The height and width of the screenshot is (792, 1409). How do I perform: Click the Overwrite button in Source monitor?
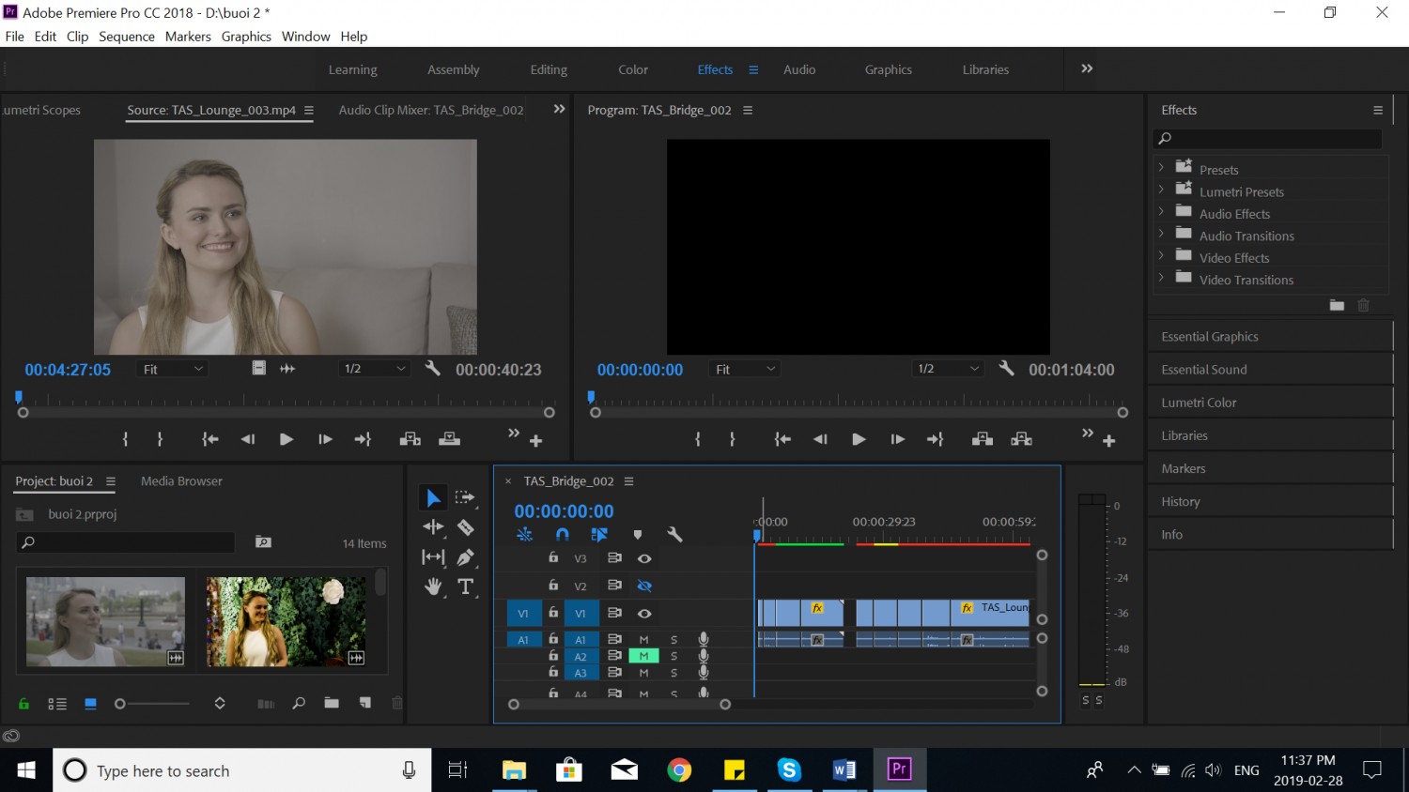[x=450, y=439]
